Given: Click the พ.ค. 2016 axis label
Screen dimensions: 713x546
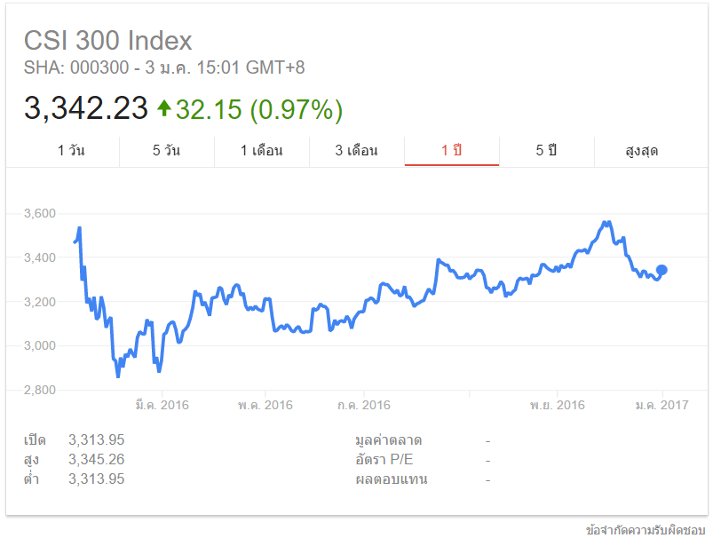Looking at the screenshot, I should click(265, 406).
